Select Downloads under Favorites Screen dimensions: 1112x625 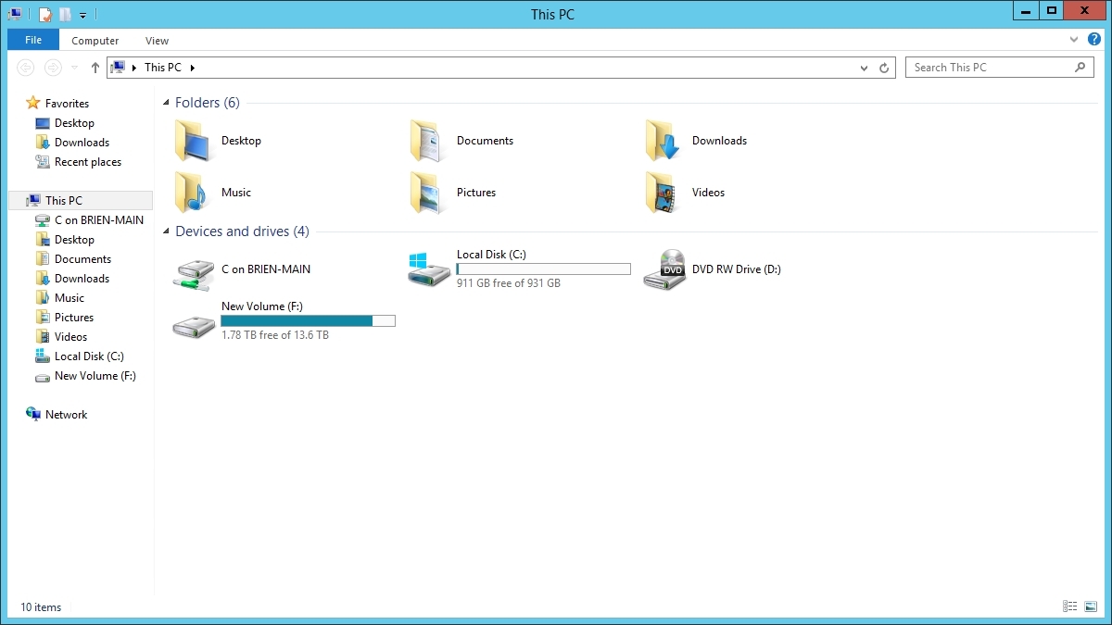click(x=82, y=142)
